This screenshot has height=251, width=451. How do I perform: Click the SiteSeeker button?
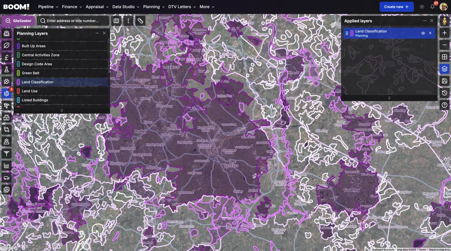[18, 21]
